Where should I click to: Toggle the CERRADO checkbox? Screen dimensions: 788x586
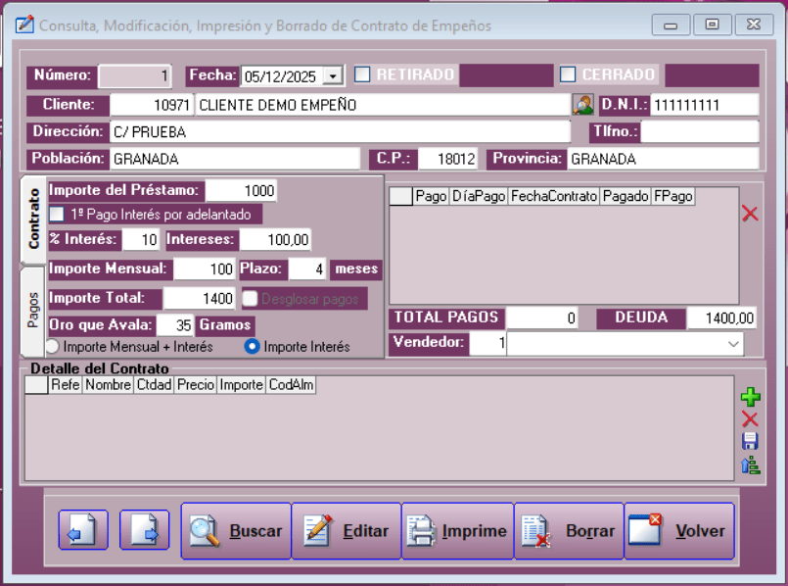pos(568,74)
